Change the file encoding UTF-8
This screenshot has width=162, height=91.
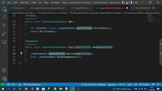coord(121,85)
